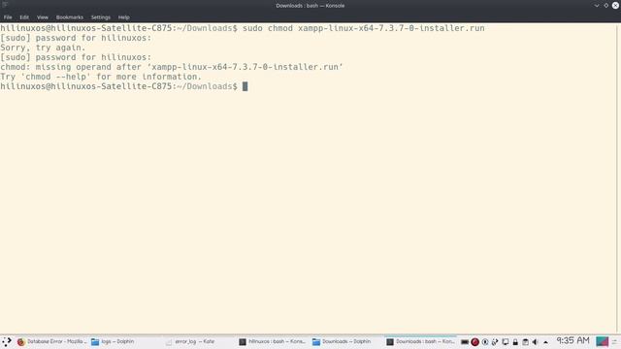Switch to hilinuxos bash Konsole task
621x349 pixels.
pyautogui.click(x=273, y=342)
